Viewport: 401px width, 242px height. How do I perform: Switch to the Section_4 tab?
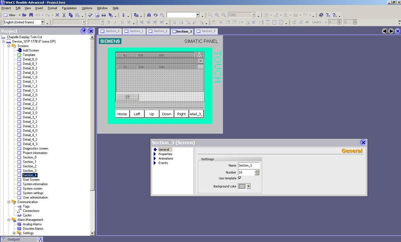(206, 31)
